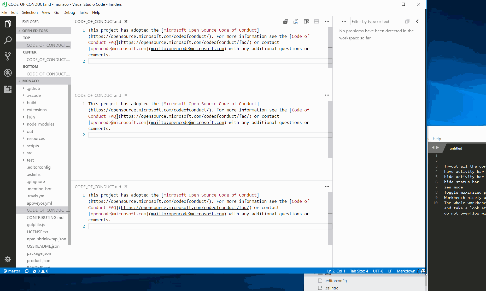Open the Manage gear in activity bar
This screenshot has height=291, width=486.
click(8, 259)
